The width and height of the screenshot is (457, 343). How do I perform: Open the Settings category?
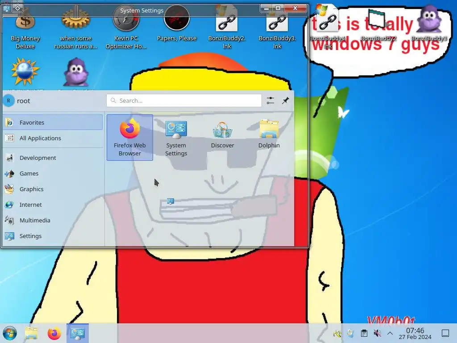click(x=53, y=236)
